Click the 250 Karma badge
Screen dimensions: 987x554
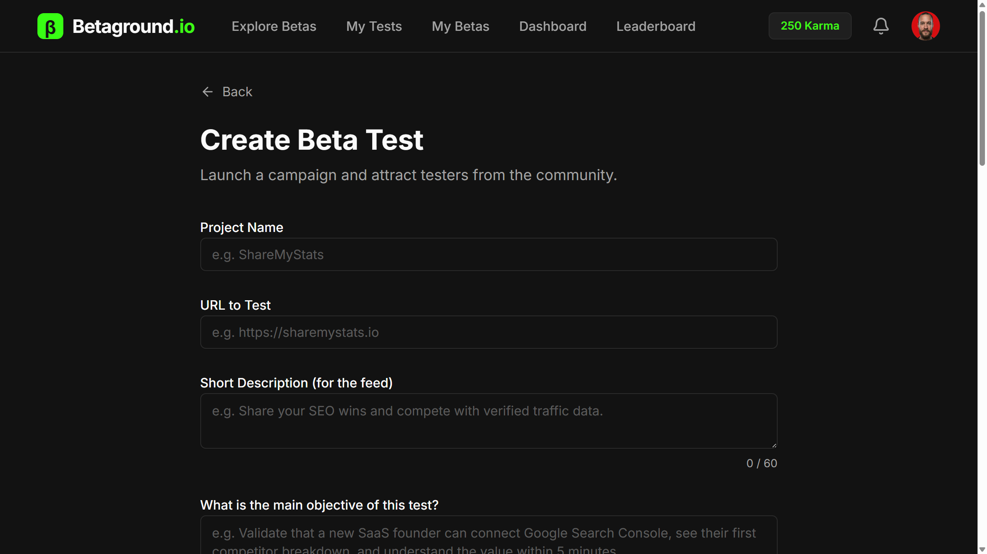[810, 26]
